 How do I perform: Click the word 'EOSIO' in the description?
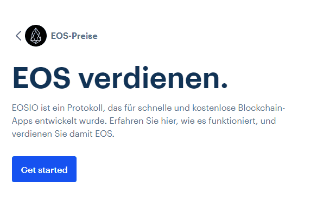point(25,108)
